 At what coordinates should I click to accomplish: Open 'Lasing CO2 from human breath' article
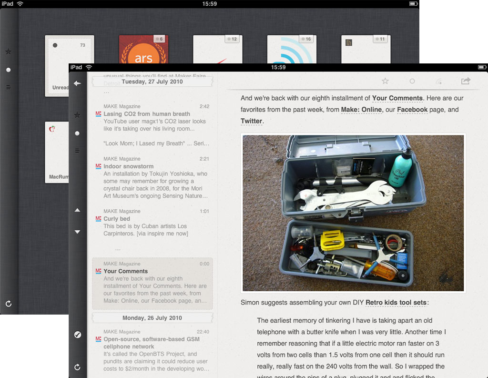(x=152, y=125)
